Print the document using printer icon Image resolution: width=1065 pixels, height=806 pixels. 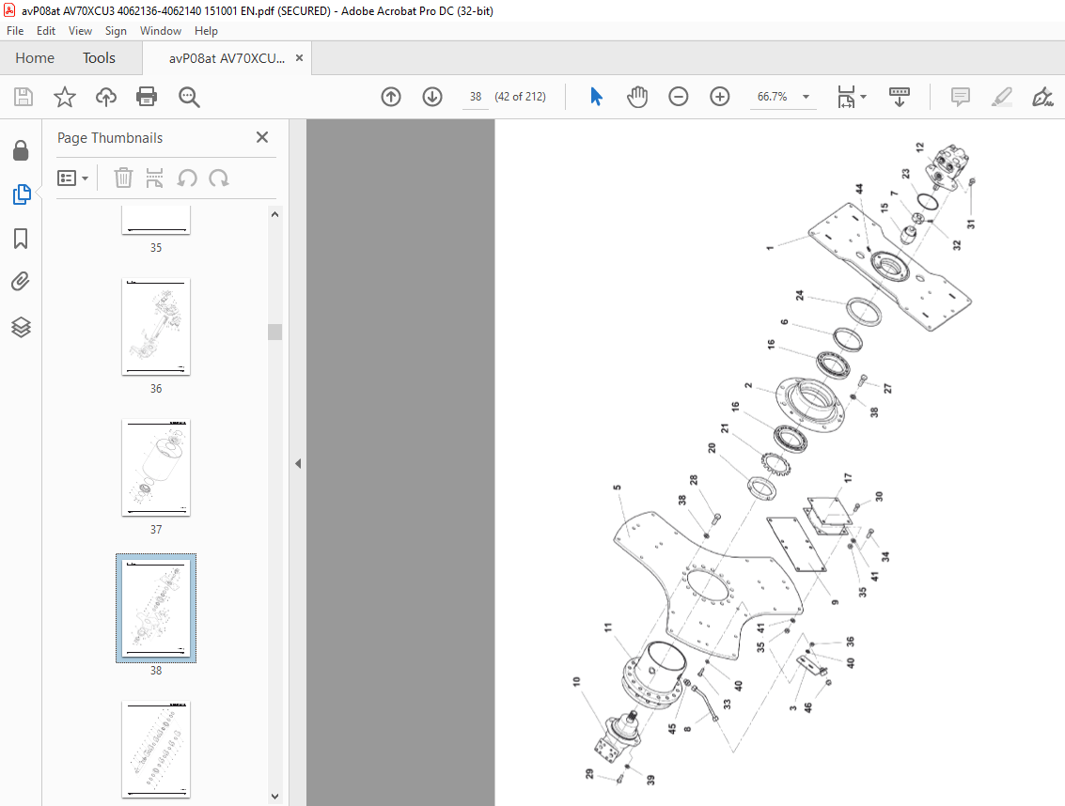(147, 97)
